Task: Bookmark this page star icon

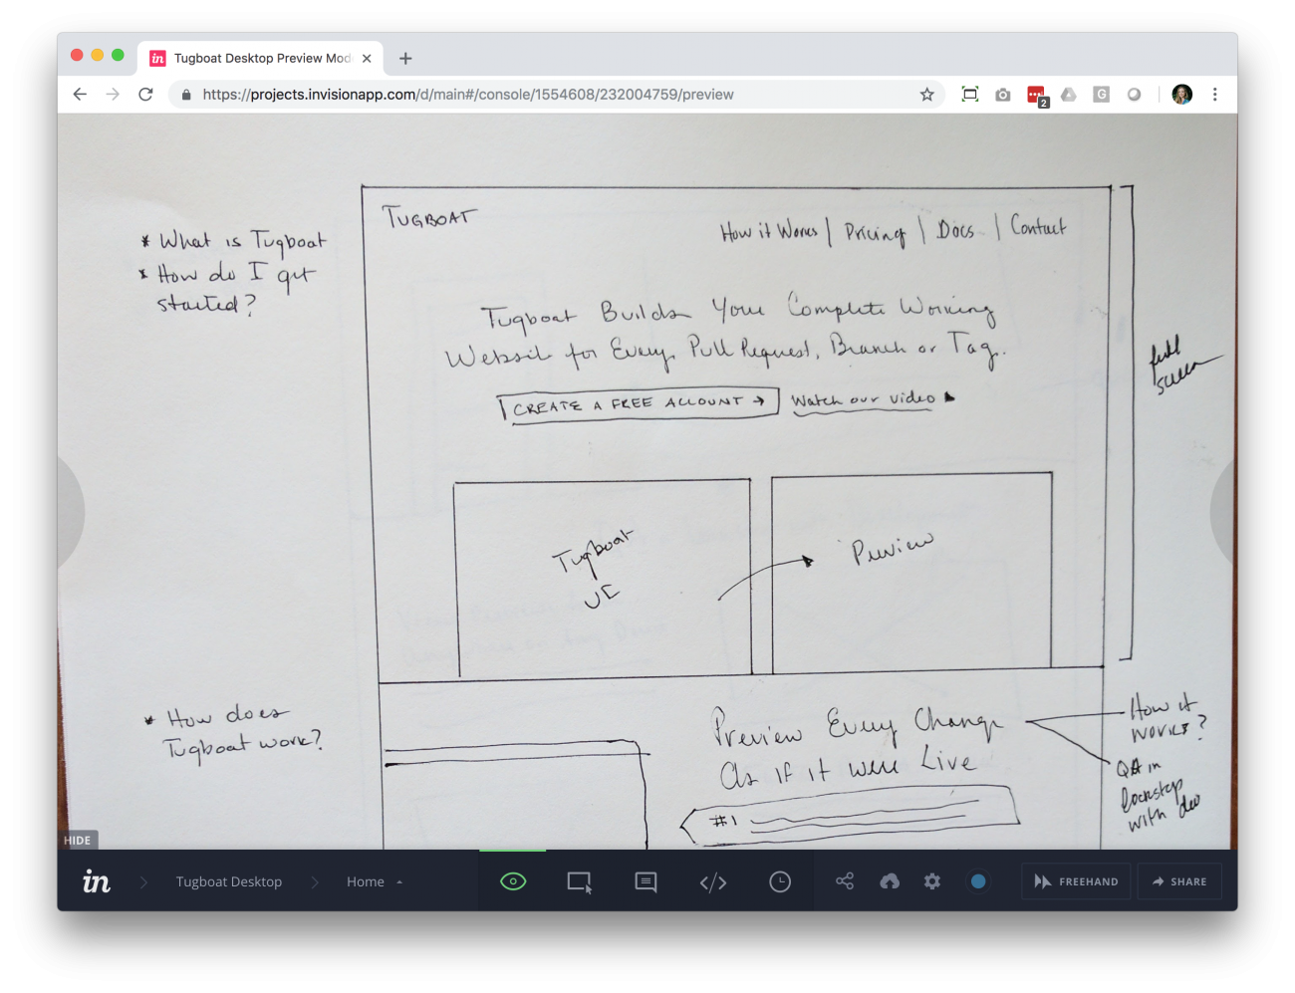Action: 926,95
